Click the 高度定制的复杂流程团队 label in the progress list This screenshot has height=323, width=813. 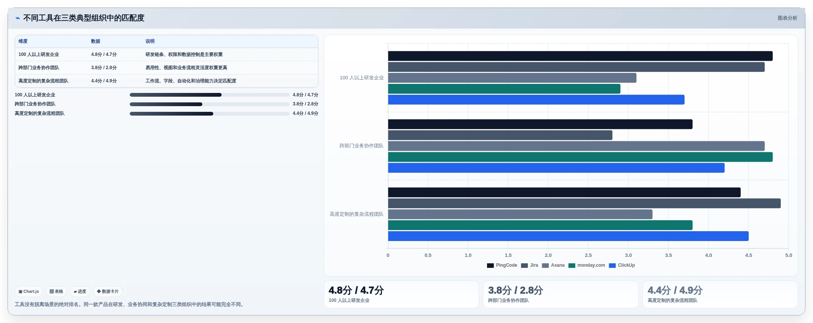pos(40,113)
